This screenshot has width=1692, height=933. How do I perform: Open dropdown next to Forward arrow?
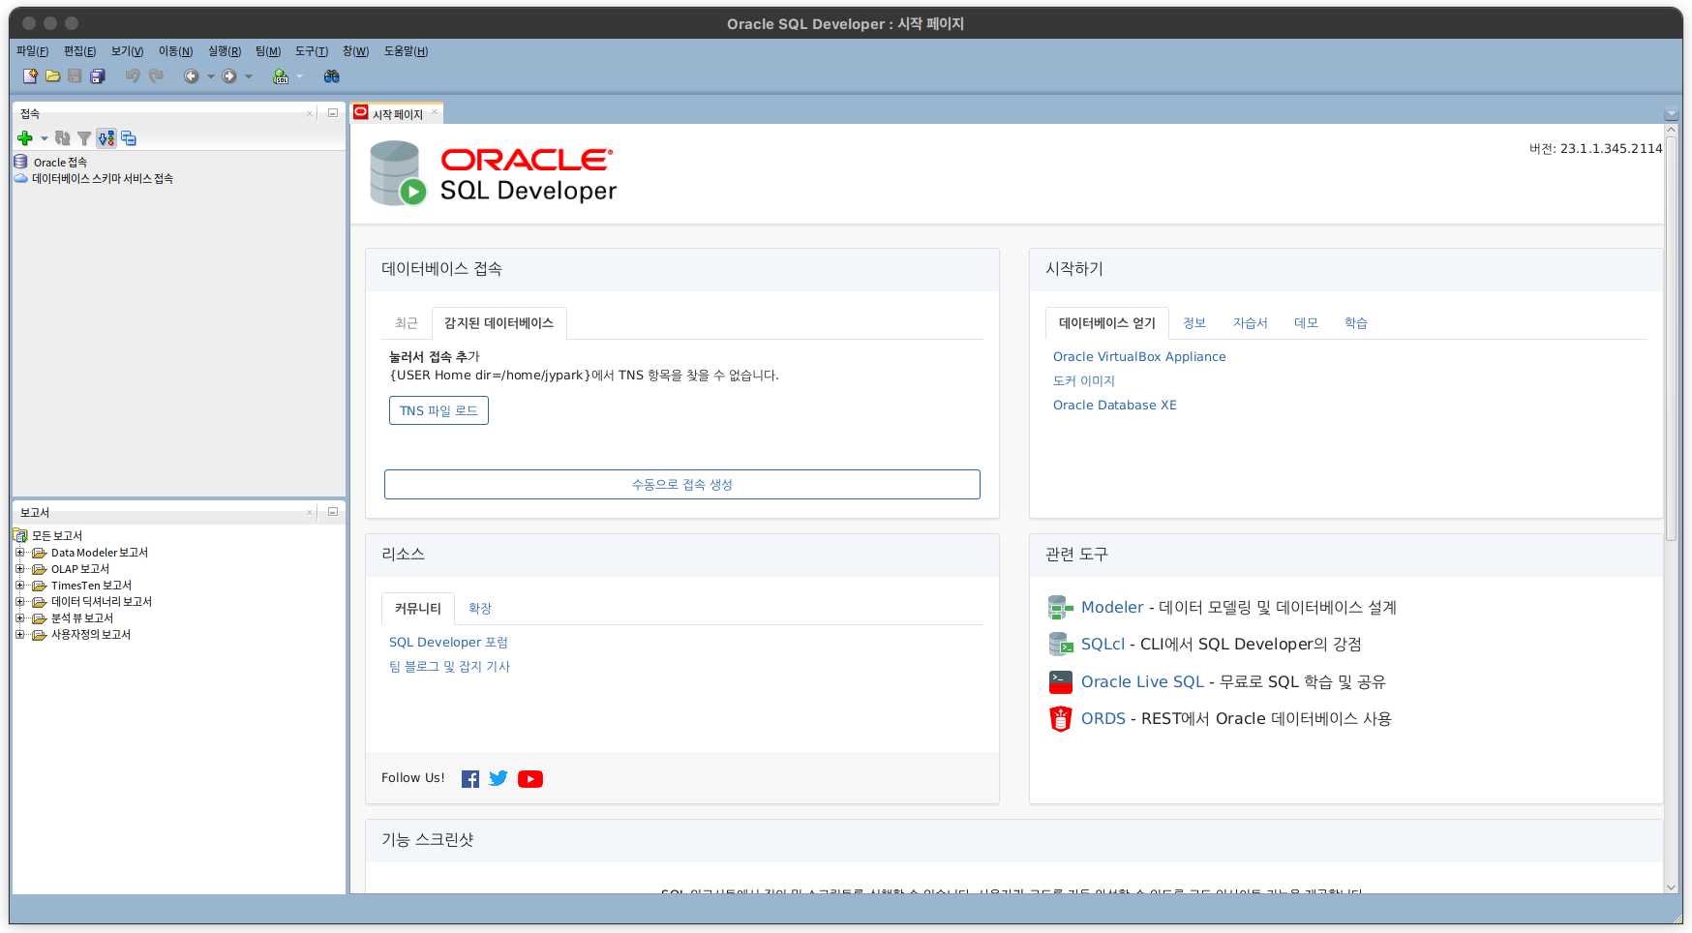point(249,76)
